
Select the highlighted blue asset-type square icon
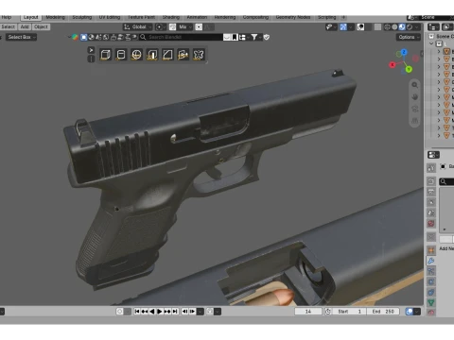(x=83, y=37)
